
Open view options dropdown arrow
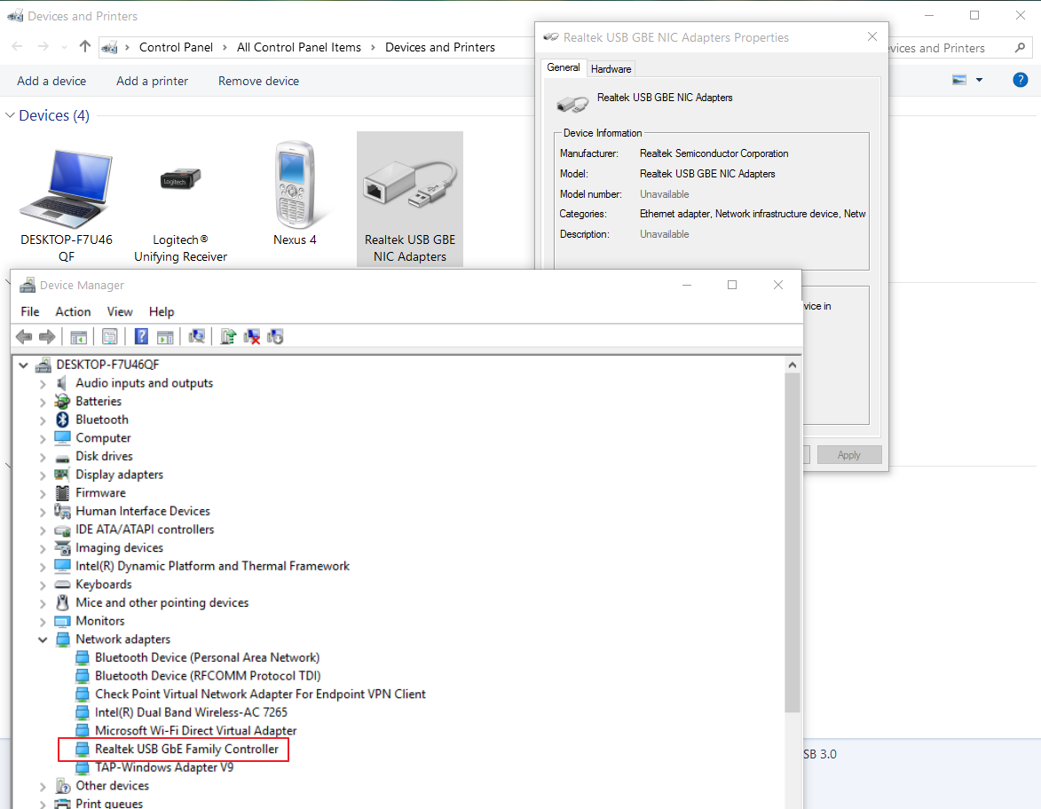click(x=979, y=81)
